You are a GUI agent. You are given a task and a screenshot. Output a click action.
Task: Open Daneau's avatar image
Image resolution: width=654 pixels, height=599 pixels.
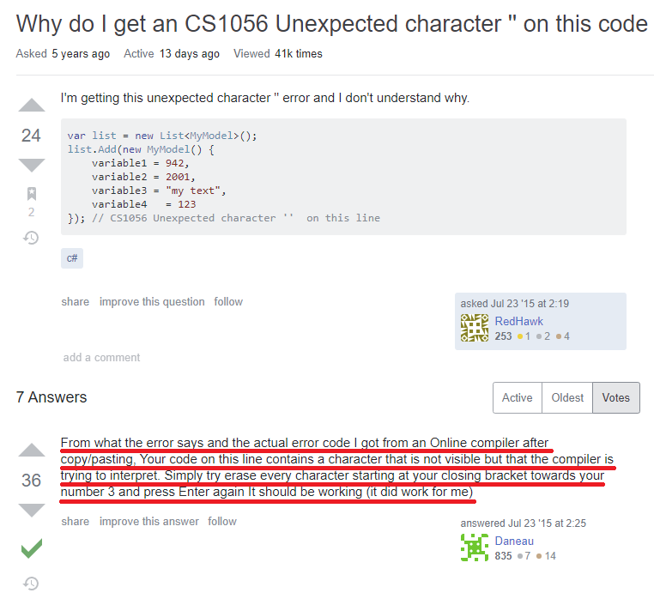[475, 548]
